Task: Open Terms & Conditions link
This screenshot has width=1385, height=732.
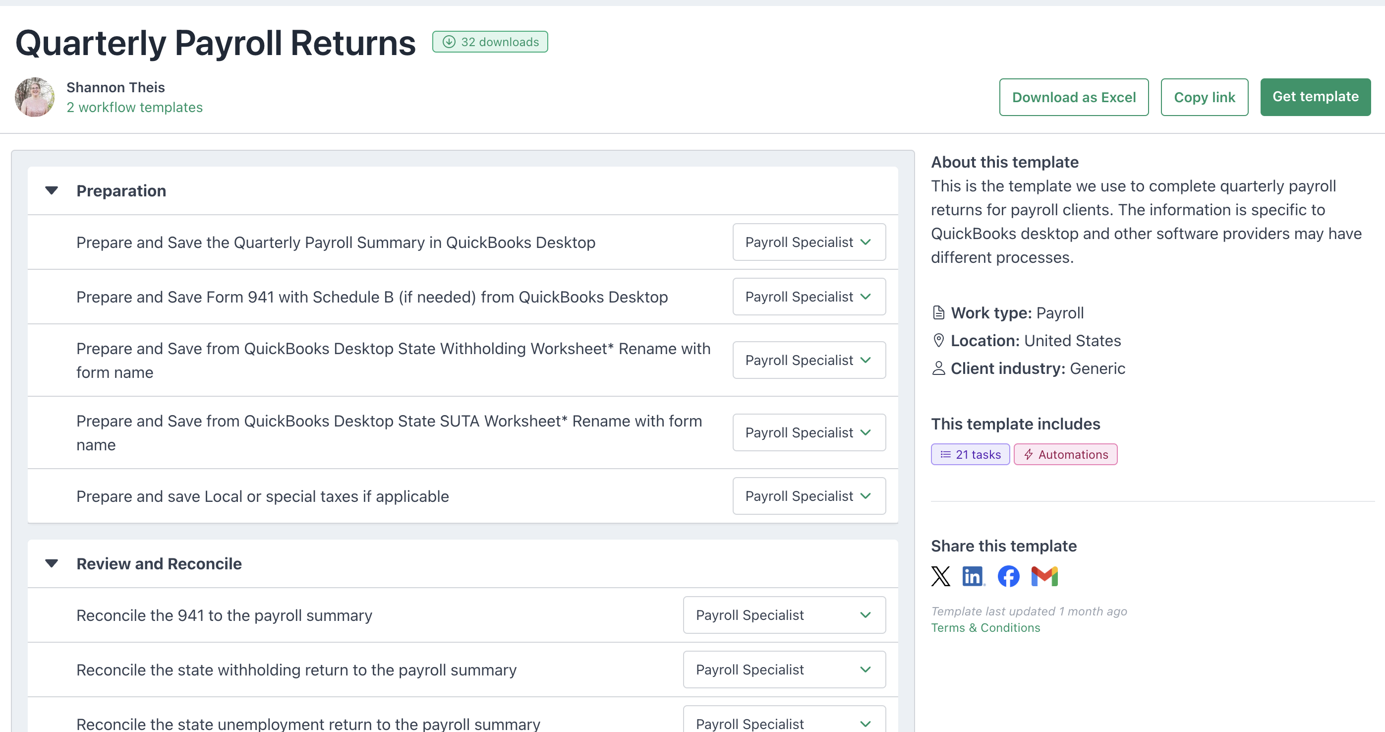Action: coord(985,628)
